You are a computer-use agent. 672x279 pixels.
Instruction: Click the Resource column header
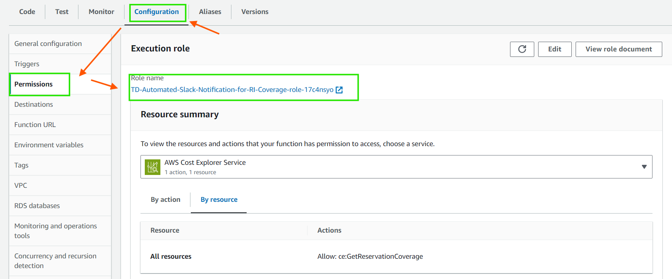click(165, 230)
